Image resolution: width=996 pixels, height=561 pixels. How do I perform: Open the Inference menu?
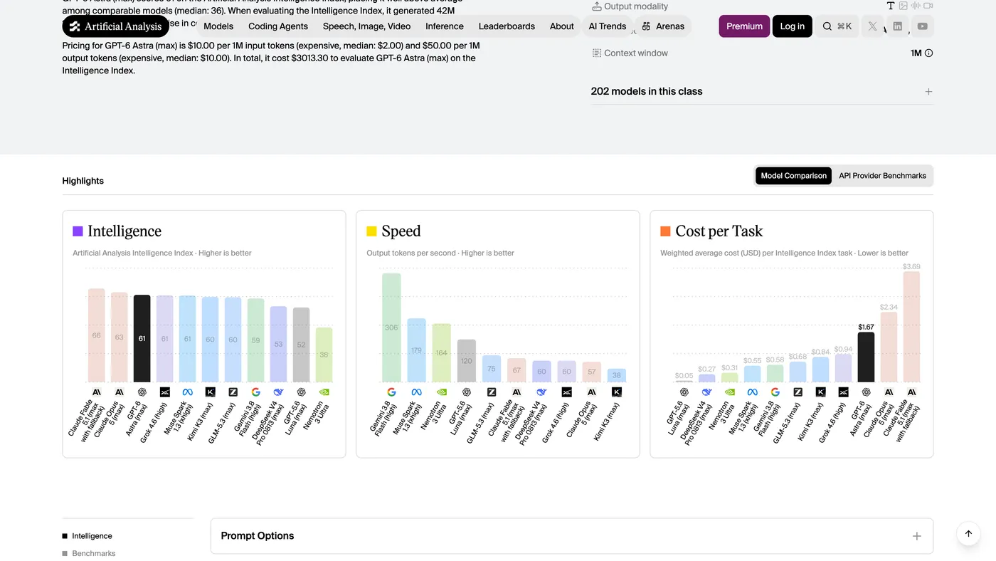(445, 26)
